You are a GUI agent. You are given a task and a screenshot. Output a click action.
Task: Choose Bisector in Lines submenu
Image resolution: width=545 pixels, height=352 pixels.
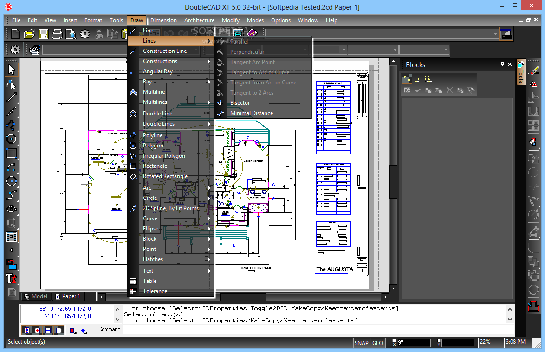tap(262, 103)
